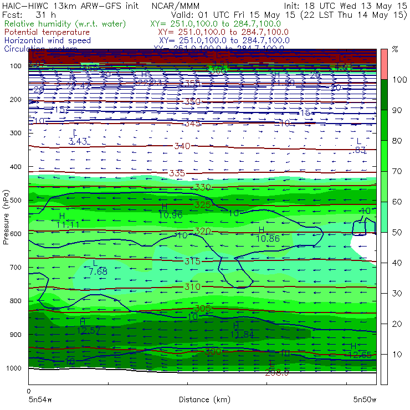The image size is (410, 410).
Task: Click the red 340 contour label
Action: pos(182,146)
